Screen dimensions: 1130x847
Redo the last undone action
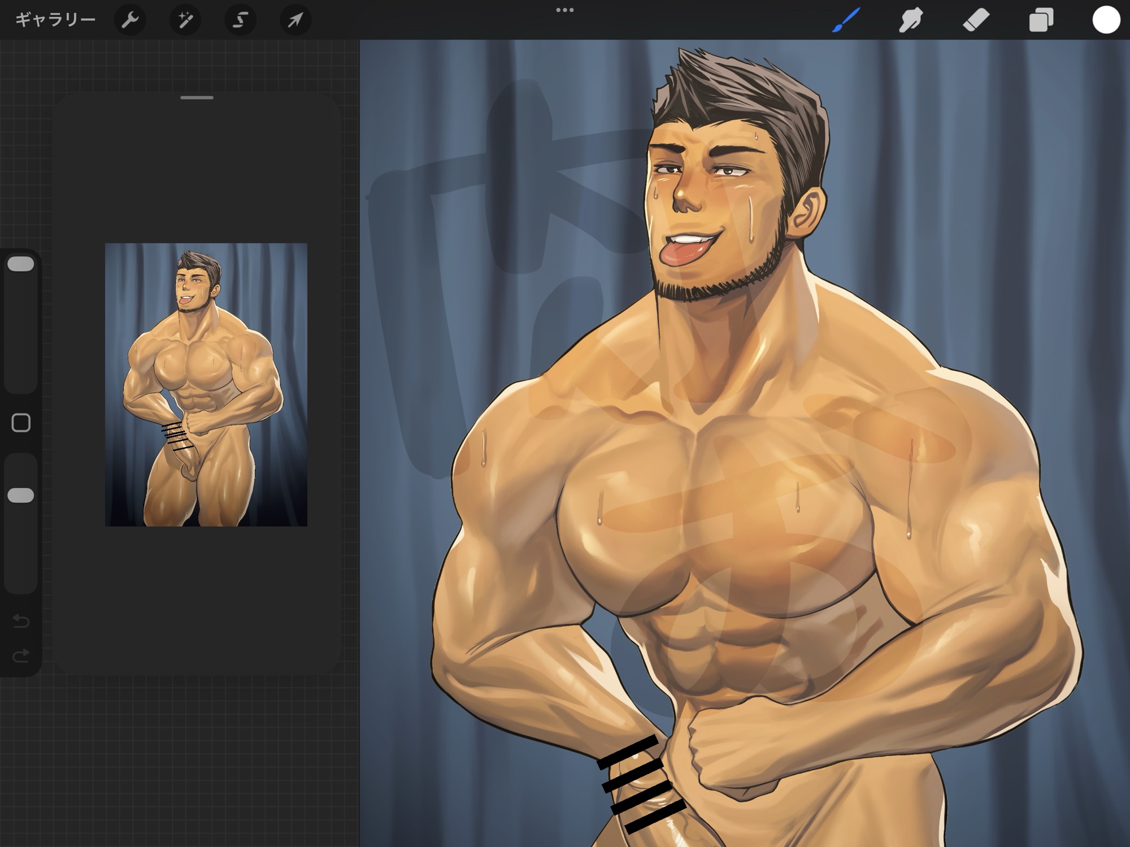coord(21,656)
